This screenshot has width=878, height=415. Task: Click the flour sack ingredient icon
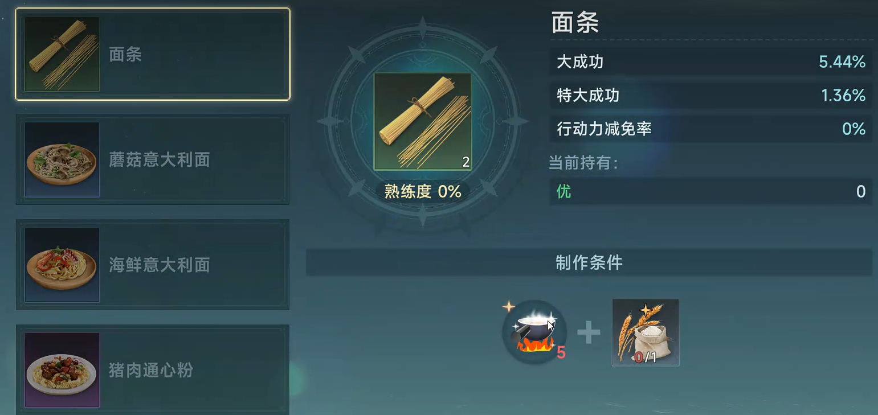pyautogui.click(x=646, y=332)
